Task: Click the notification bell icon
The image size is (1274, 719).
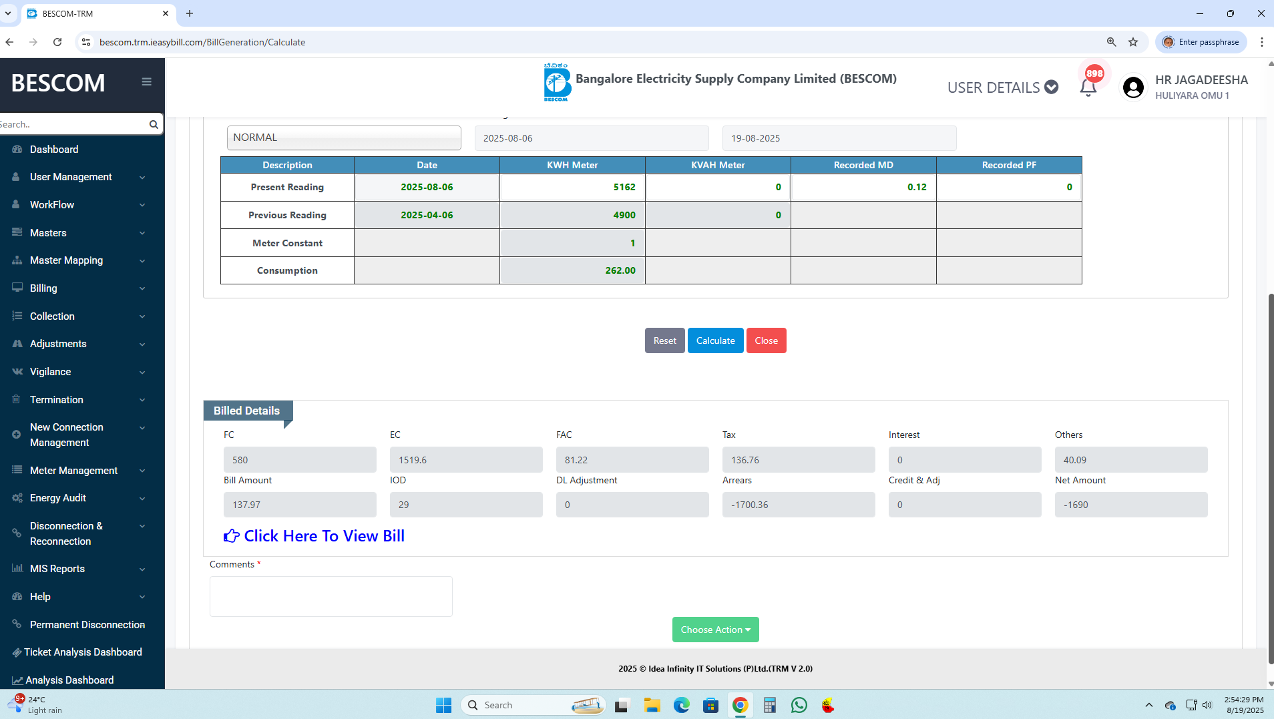Action: click(1088, 87)
